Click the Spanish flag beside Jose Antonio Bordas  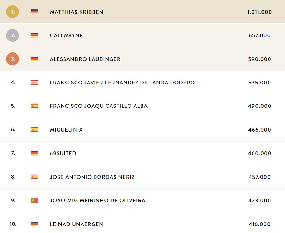[x=34, y=177]
